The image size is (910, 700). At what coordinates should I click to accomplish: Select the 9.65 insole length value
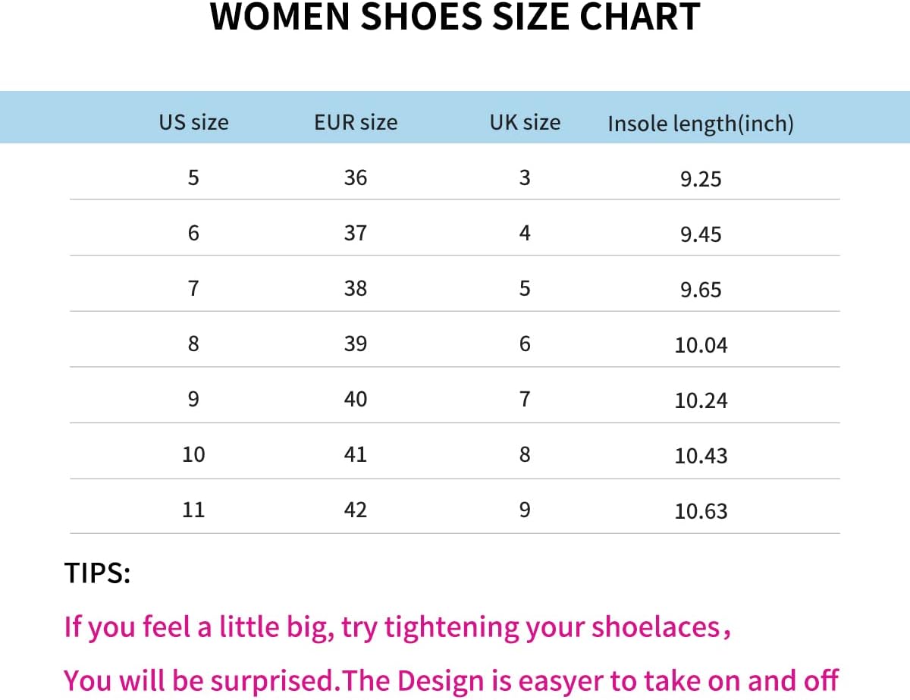tap(701, 290)
